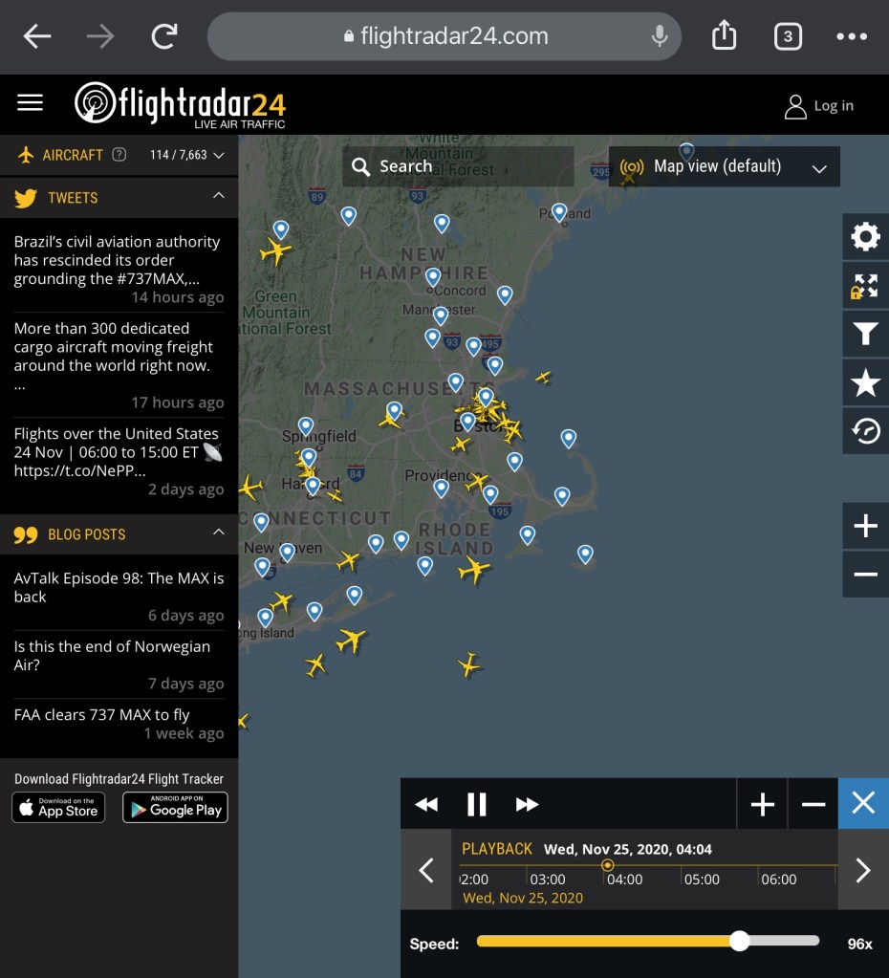Fast forward the playback
Image resolution: width=889 pixels, height=978 pixels.
(527, 805)
